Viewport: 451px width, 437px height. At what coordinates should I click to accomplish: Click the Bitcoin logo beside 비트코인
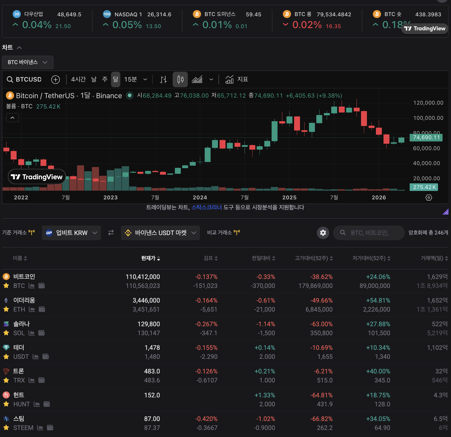click(x=6, y=277)
